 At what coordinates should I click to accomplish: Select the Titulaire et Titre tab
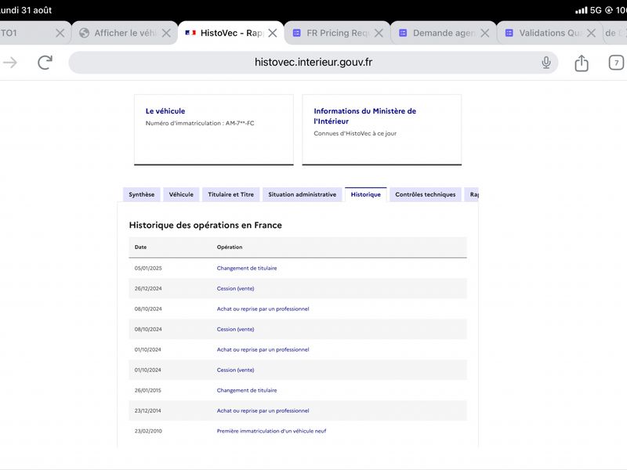click(230, 194)
